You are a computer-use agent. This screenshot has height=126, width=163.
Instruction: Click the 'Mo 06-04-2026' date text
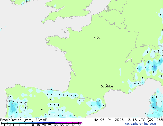108,120
